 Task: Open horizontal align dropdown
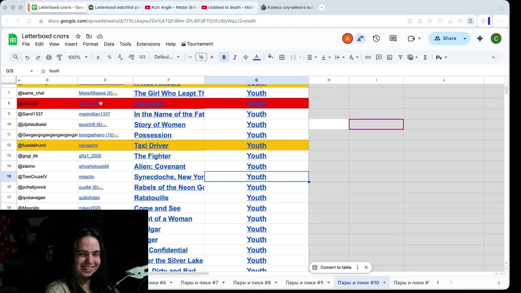coord(312,57)
